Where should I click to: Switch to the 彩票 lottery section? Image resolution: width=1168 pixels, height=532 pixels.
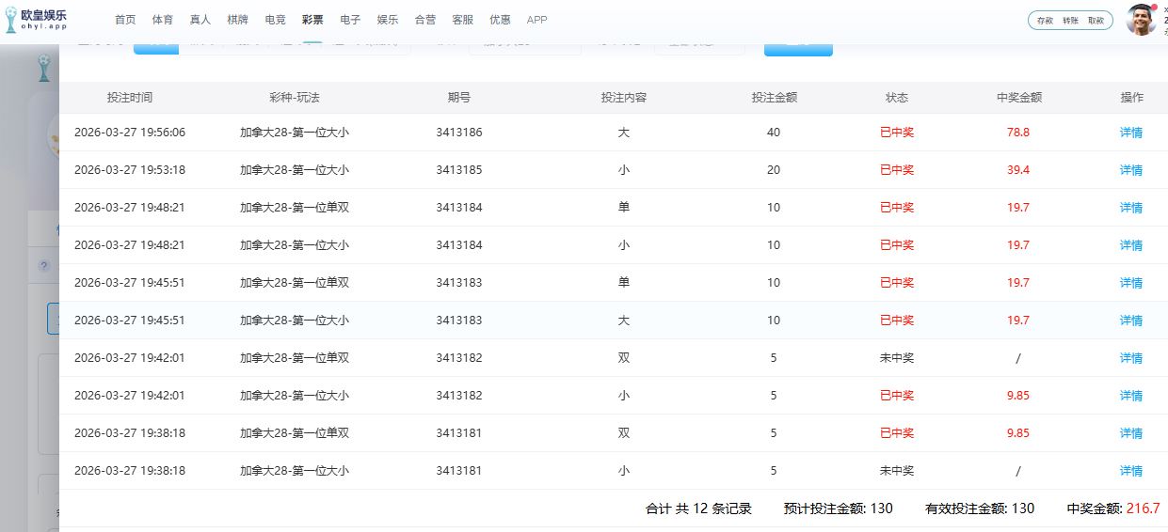tap(312, 20)
